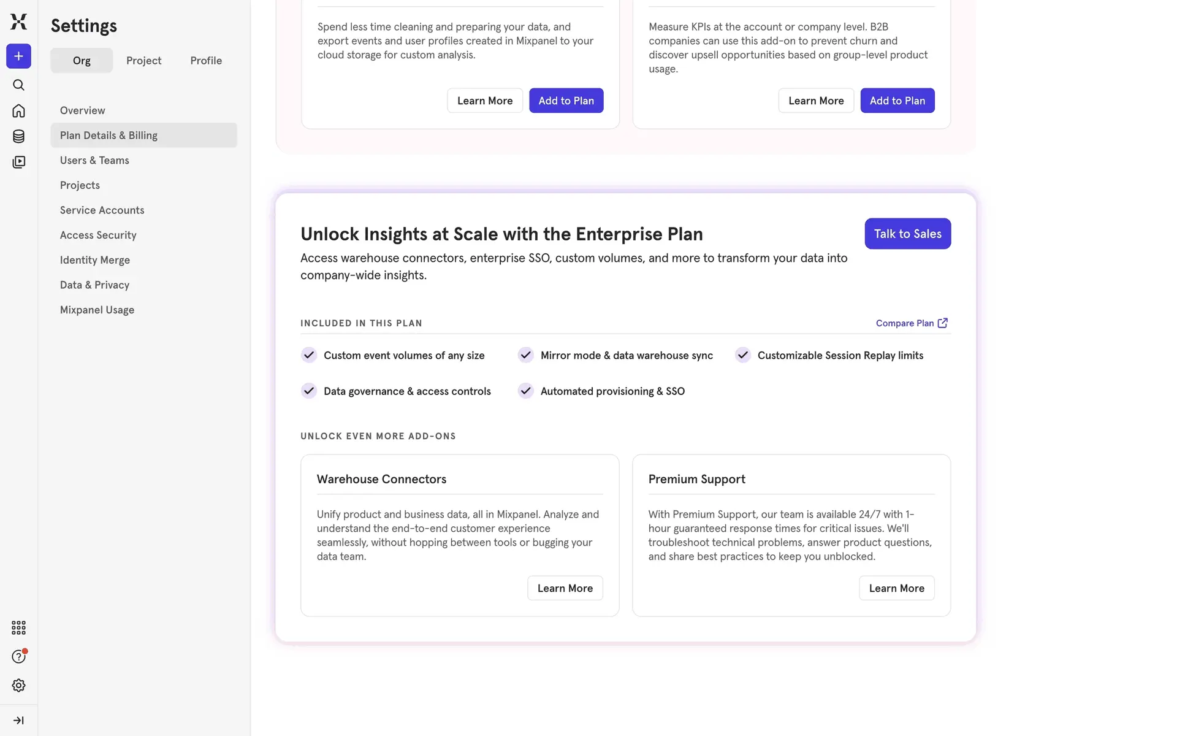
Task: Open the search magnifier icon
Action: point(18,85)
